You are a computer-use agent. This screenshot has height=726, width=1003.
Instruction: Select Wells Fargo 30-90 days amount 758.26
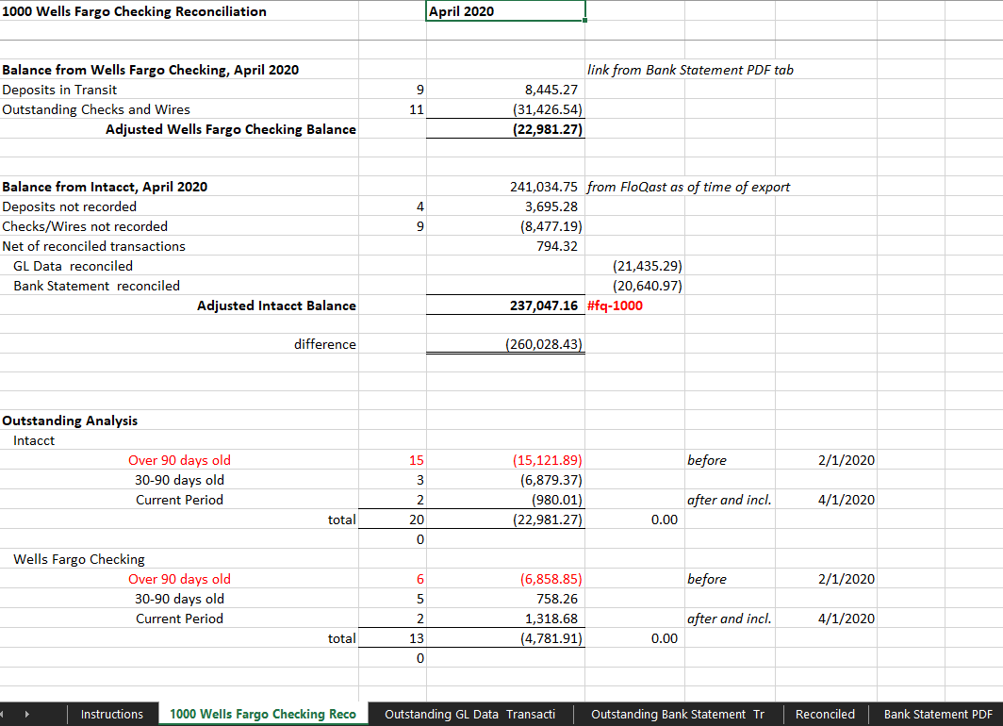click(x=557, y=599)
